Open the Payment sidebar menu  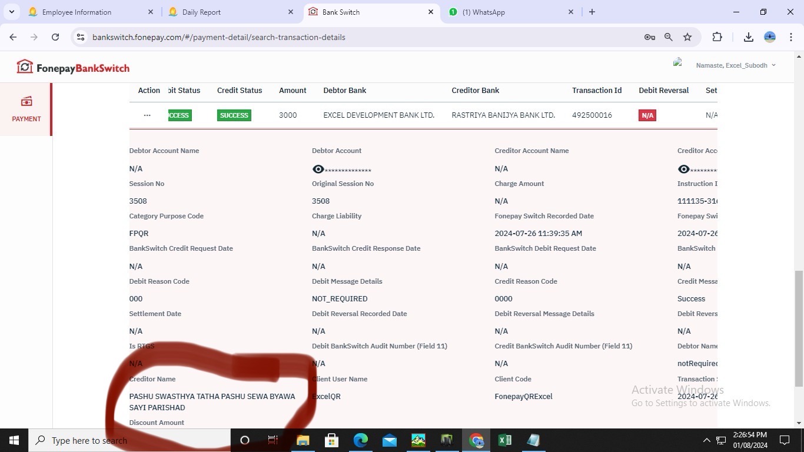click(x=26, y=109)
